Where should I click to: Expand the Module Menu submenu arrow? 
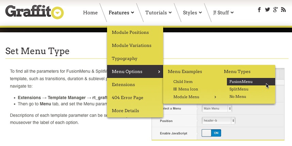(x=215, y=97)
